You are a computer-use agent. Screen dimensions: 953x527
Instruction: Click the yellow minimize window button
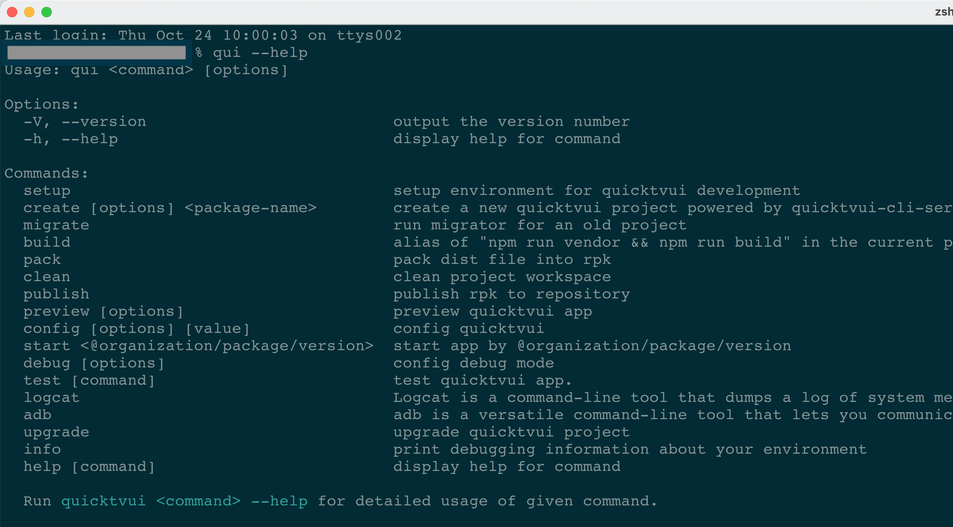click(x=29, y=12)
